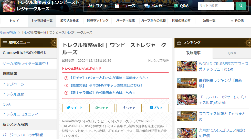Open rank 3 ロジャー thumbnail

[187, 100]
